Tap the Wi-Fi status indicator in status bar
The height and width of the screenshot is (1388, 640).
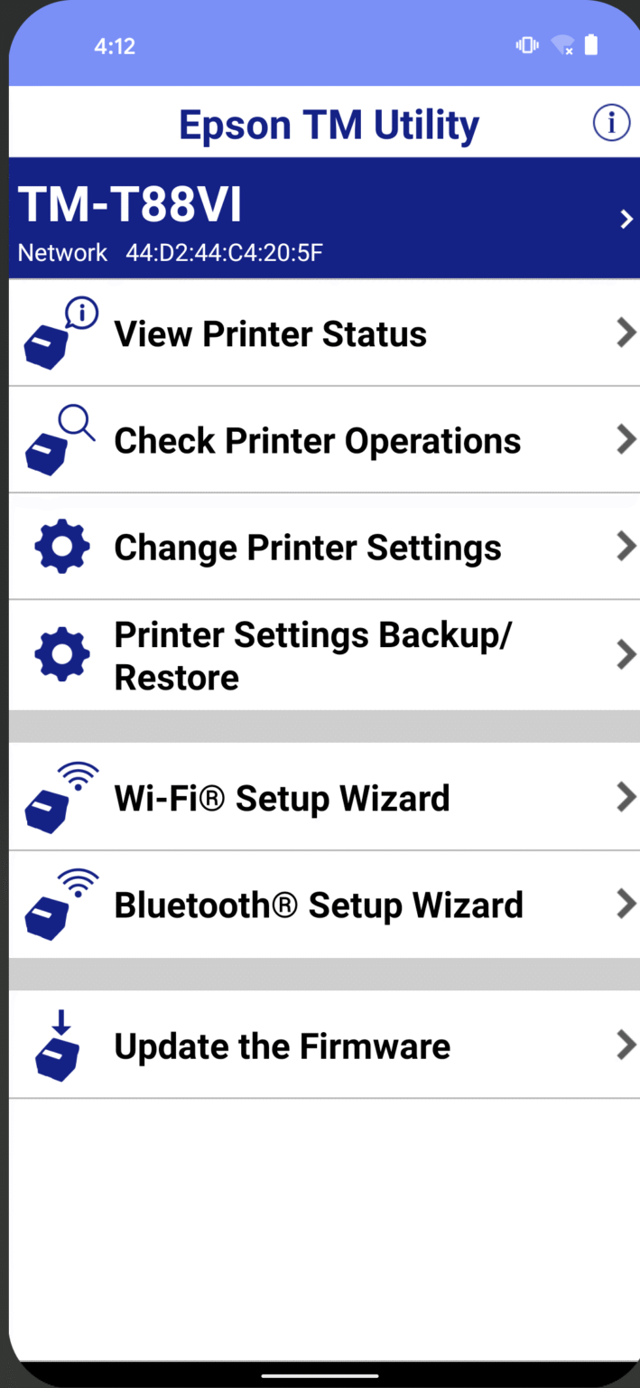click(561, 45)
